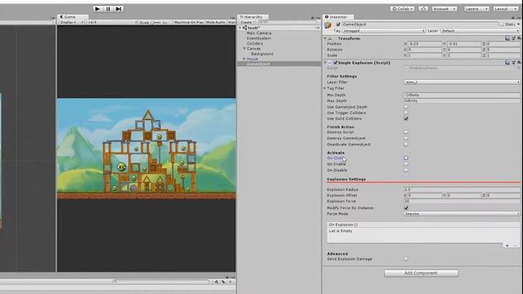The image size is (523, 294).
Task: Open the Layer dropdown showing Default
Action: coord(481,31)
